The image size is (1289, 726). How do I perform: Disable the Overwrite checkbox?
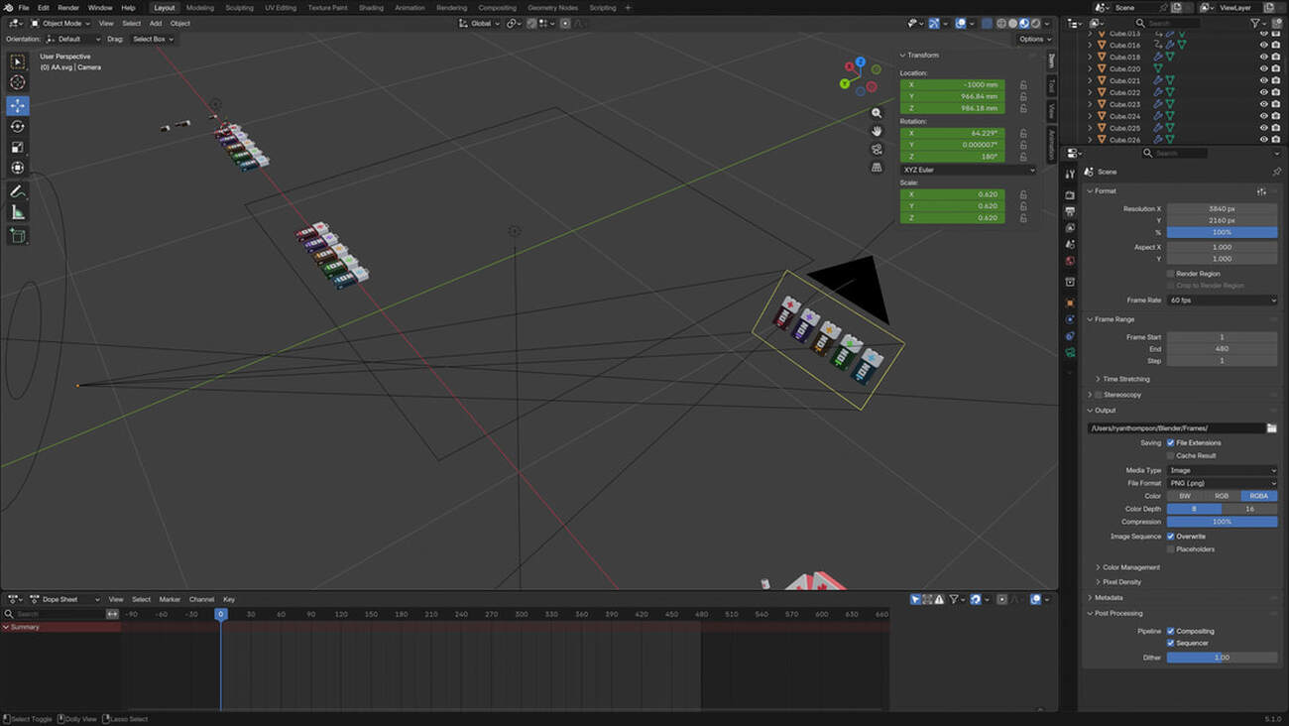1171,537
